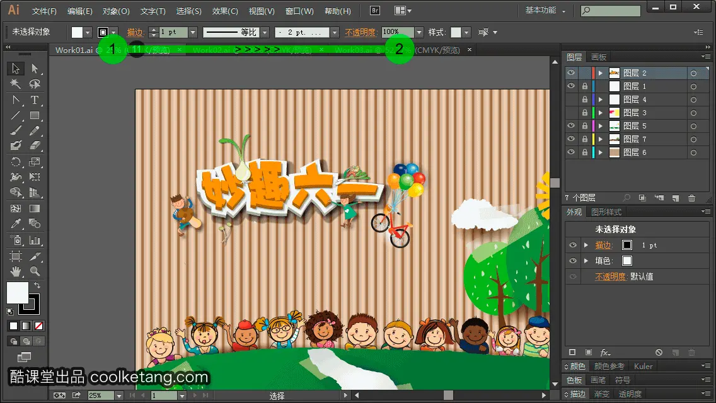Select the Pencil tool
The height and width of the screenshot is (403, 716).
tap(35, 130)
